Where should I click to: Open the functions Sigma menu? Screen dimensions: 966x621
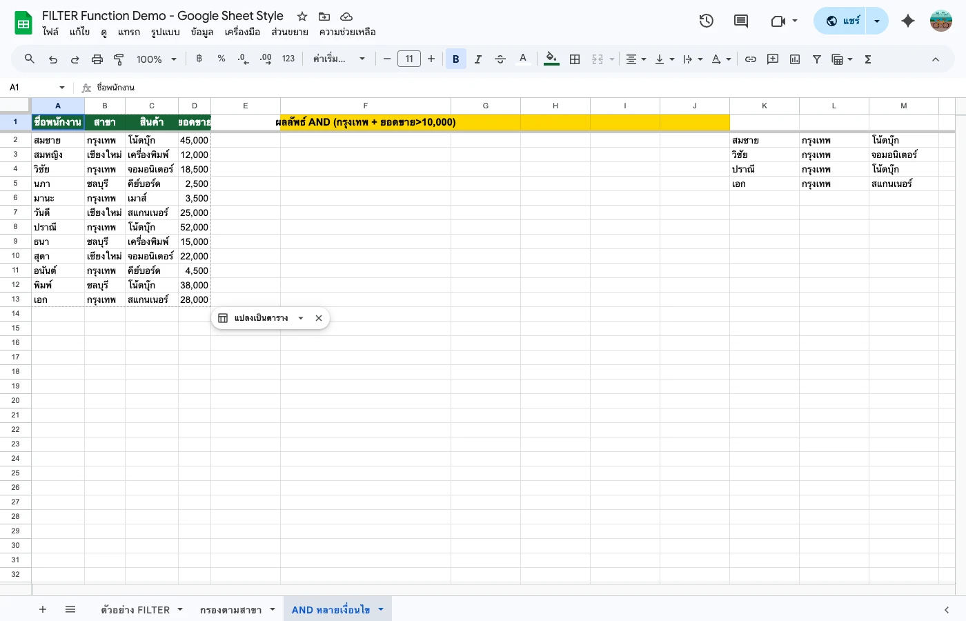pyautogui.click(x=867, y=59)
